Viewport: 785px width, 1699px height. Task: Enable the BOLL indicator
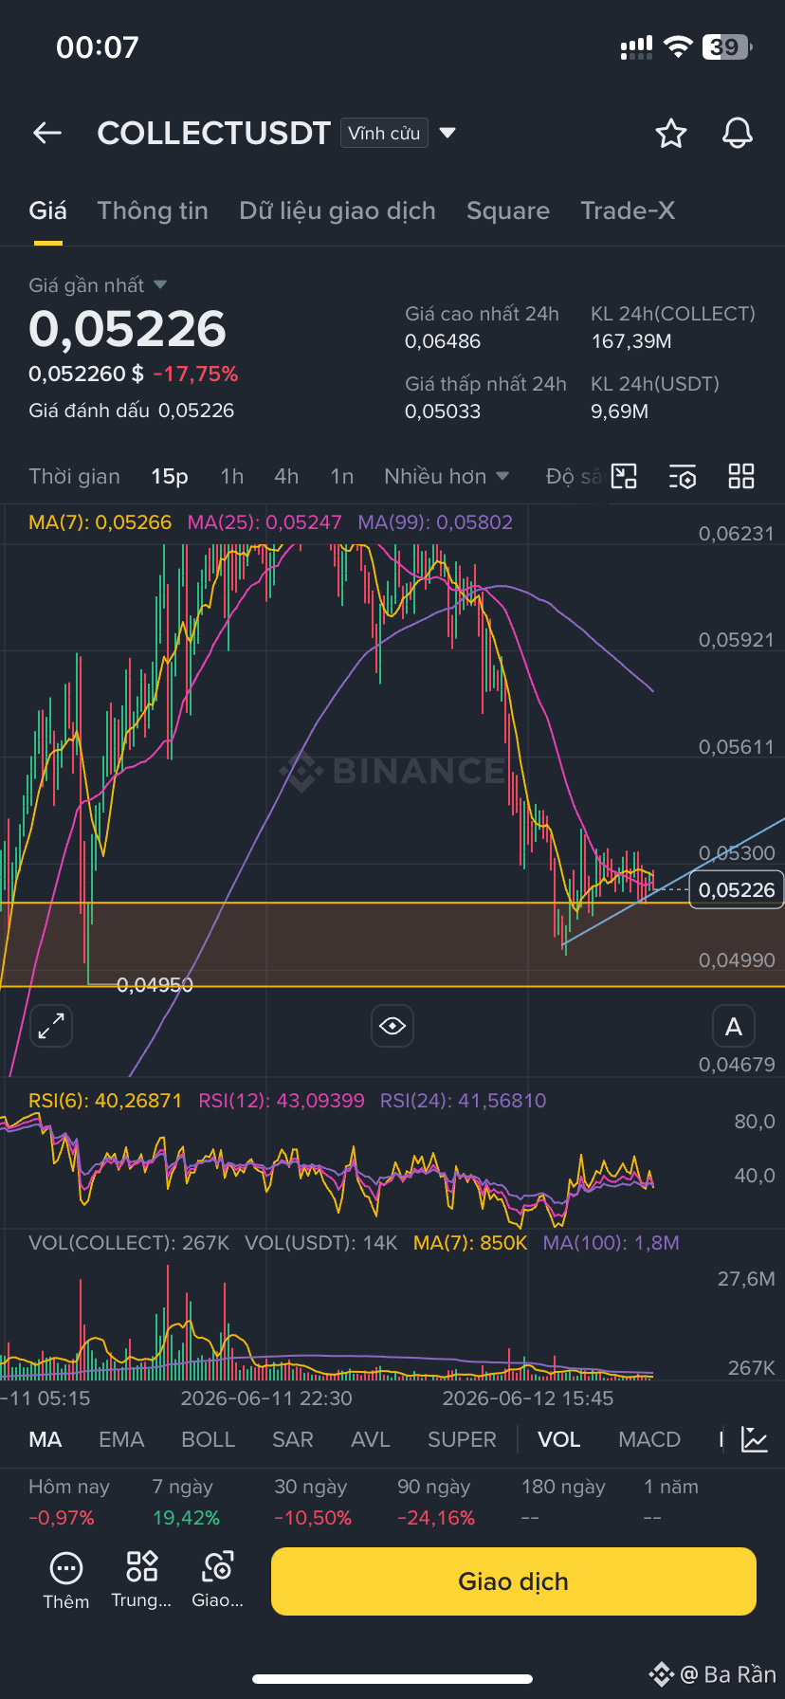208,1439
